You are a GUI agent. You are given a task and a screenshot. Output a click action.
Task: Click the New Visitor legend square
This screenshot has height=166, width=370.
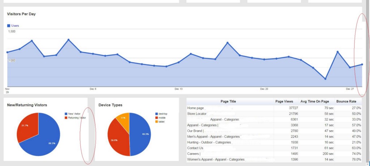[x=66, y=114]
